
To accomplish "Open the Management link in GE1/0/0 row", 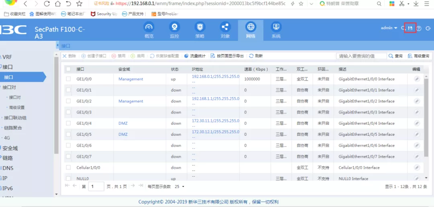I will coord(131,79).
